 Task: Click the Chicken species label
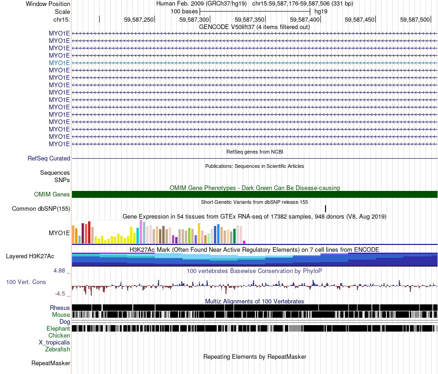(x=59, y=335)
